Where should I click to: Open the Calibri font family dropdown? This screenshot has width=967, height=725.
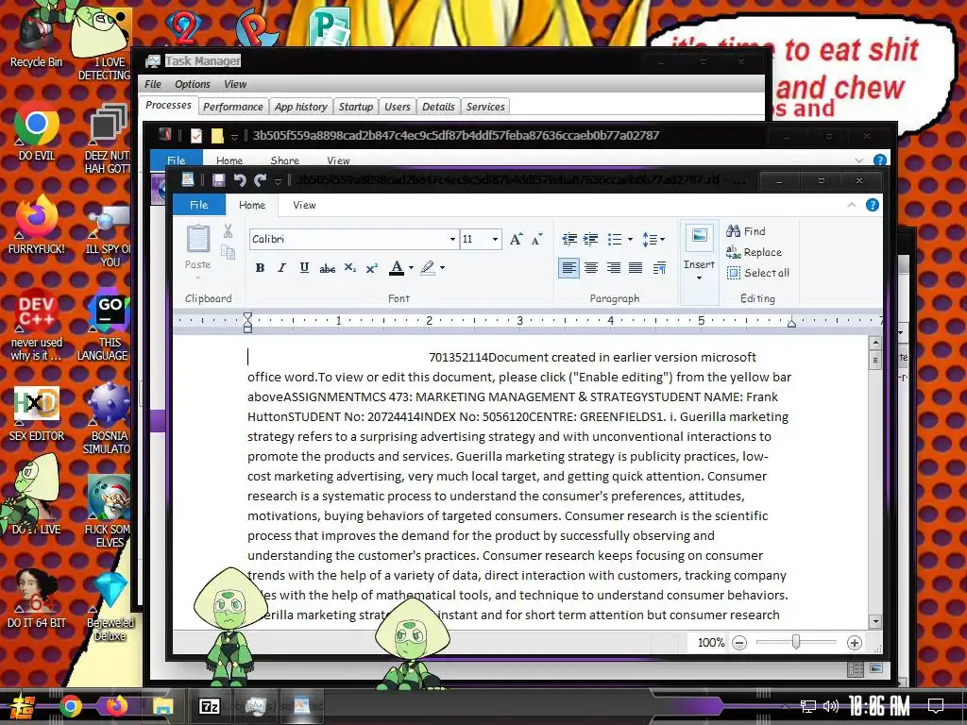click(x=452, y=239)
